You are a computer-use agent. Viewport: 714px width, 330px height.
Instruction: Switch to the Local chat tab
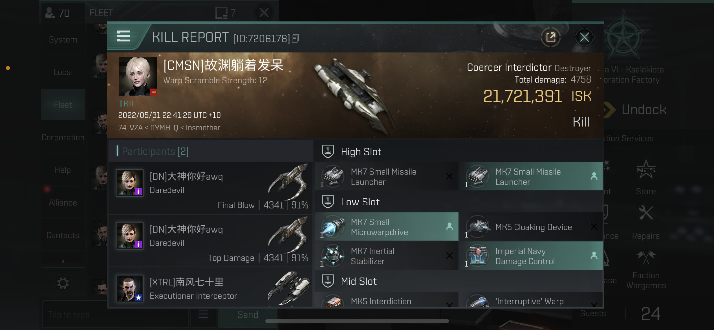tap(63, 72)
